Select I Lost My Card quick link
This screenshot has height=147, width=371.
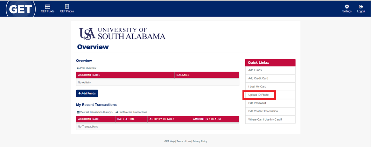[270, 87]
